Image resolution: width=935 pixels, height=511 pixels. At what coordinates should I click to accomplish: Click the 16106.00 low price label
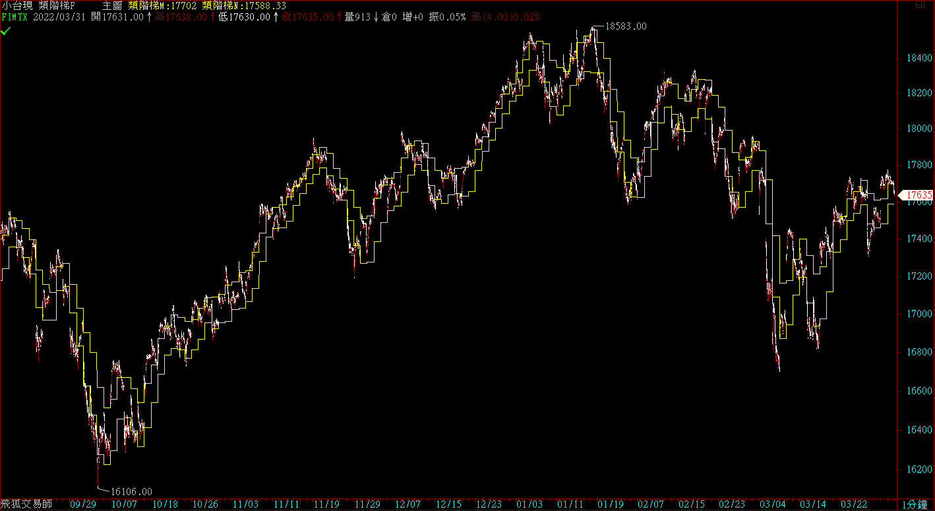click(x=131, y=491)
